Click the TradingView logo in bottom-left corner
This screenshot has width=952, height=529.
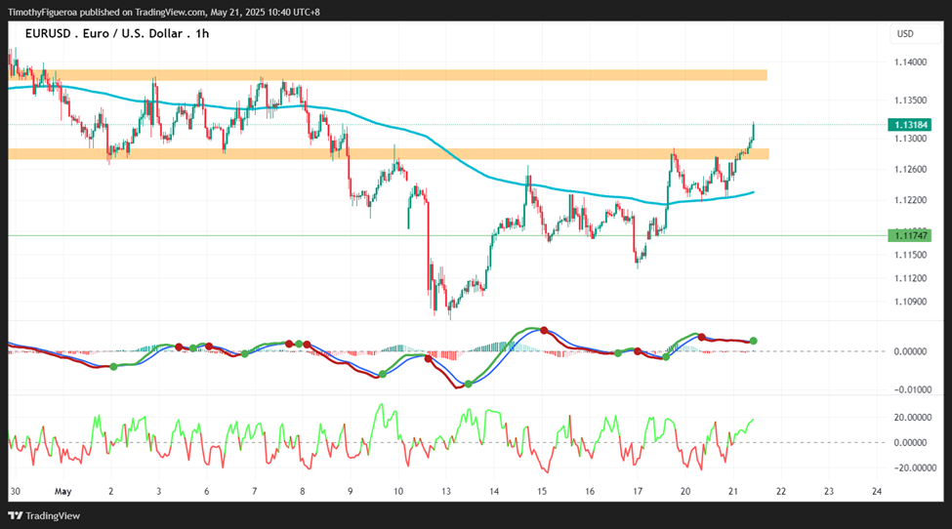point(45,515)
